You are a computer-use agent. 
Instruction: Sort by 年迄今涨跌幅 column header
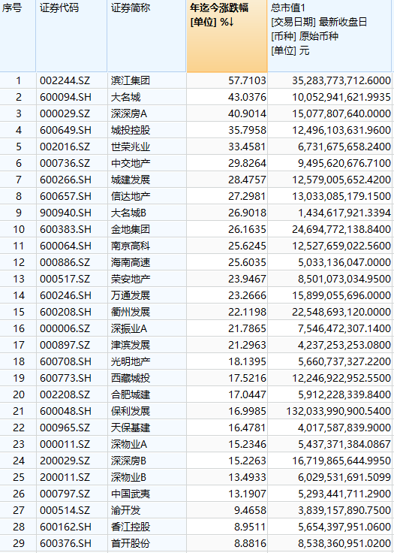pyautogui.click(x=227, y=36)
